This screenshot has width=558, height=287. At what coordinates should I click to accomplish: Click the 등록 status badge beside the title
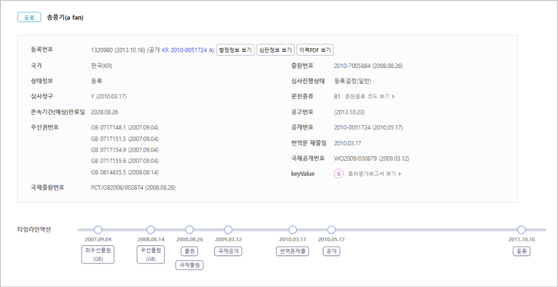pos(29,17)
